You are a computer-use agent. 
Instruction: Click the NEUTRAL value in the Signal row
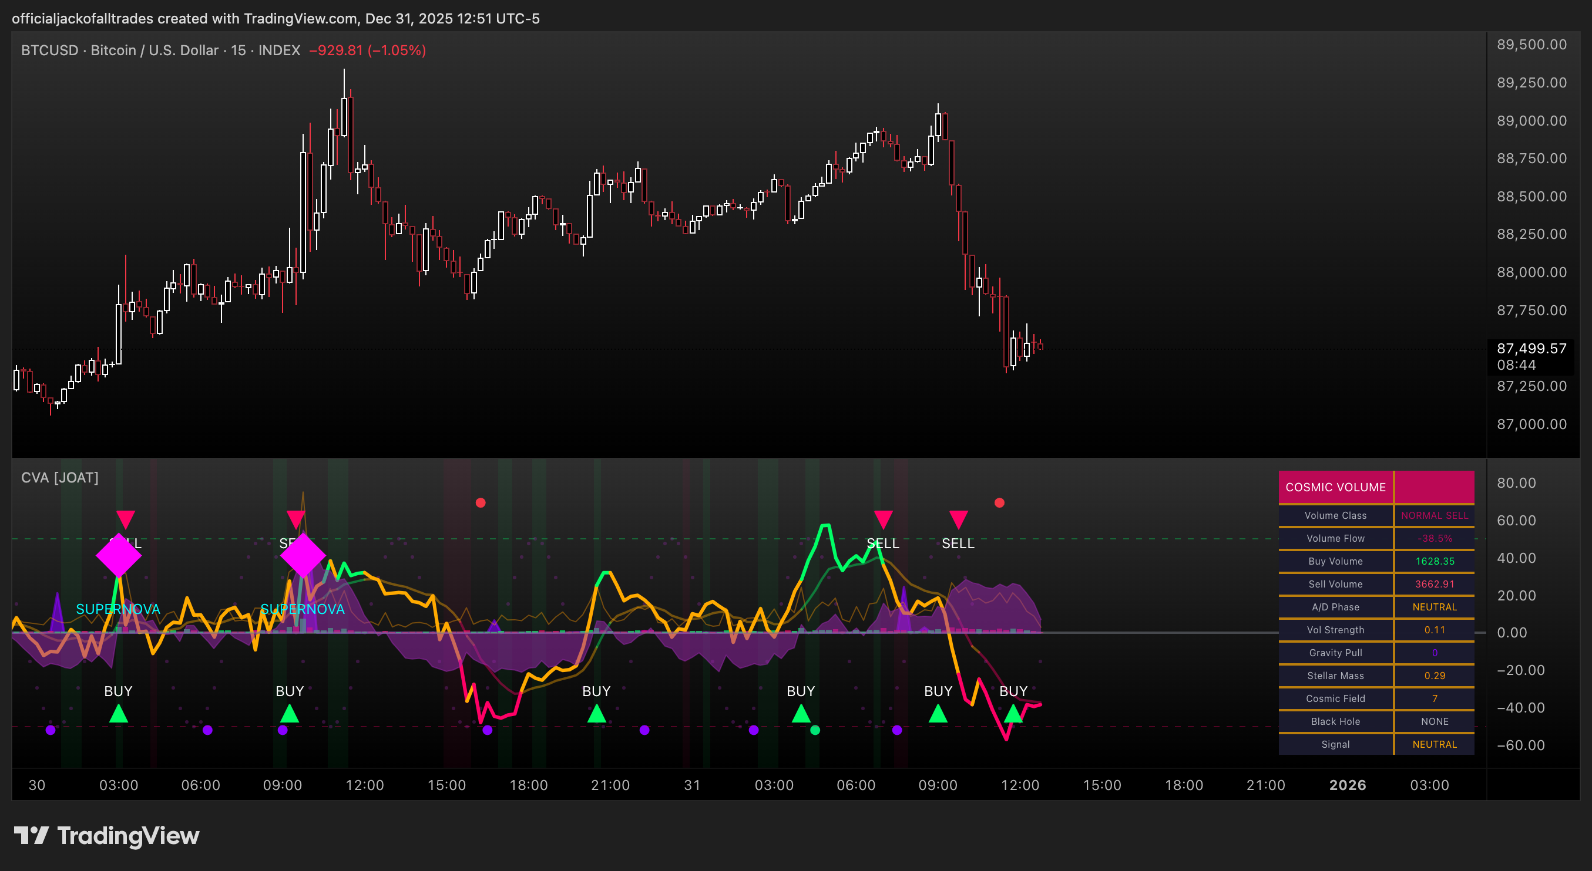click(x=1435, y=744)
